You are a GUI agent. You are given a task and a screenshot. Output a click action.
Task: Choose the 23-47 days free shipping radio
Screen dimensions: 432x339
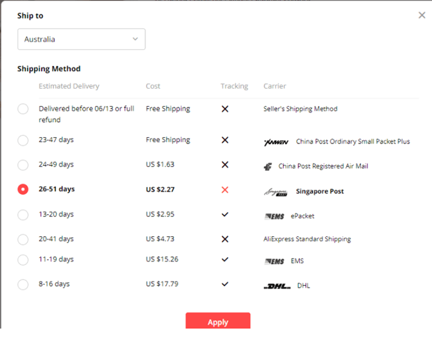pyautogui.click(x=23, y=140)
